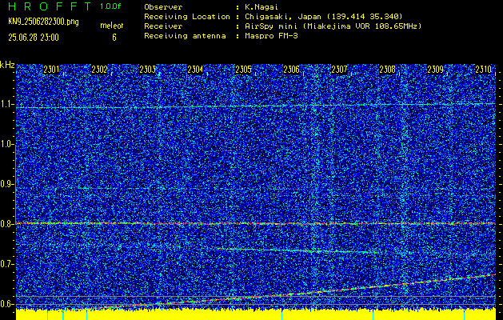Select the observer name K.Nagai
Viewport: 503px width, 320px height.
(x=261, y=7)
